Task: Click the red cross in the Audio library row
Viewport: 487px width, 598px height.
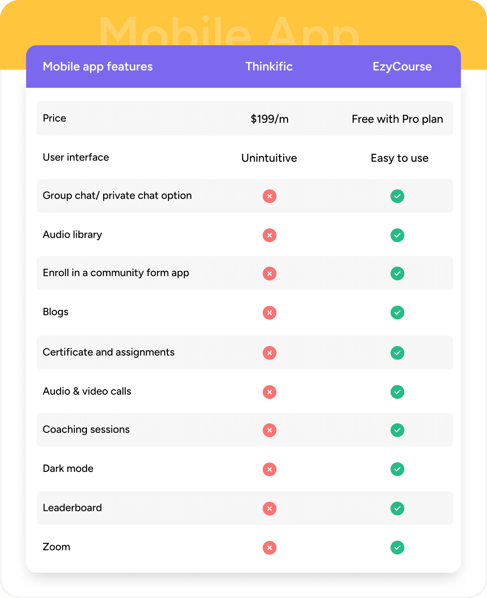Action: click(269, 235)
